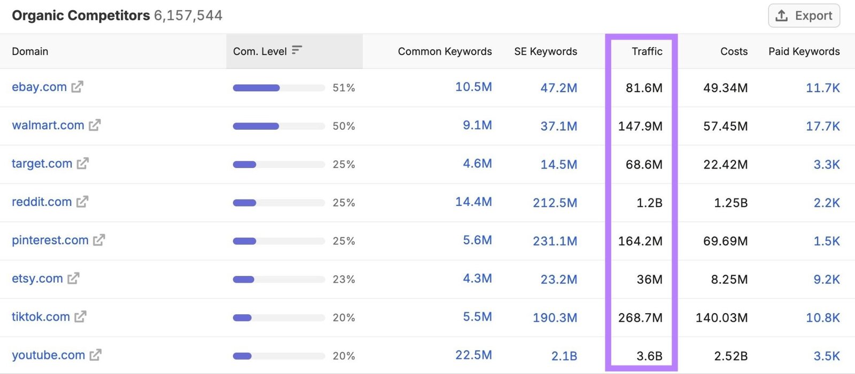The height and width of the screenshot is (374, 855).
Task: Sort by Com. Level column header
Action: pyautogui.click(x=260, y=51)
